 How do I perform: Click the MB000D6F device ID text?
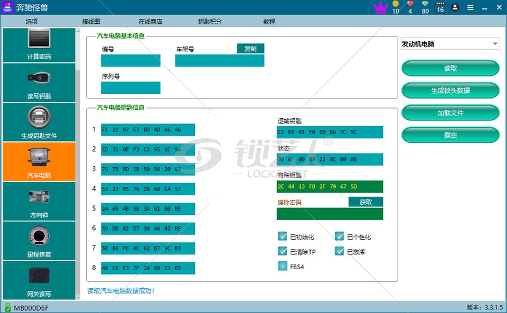(31, 308)
